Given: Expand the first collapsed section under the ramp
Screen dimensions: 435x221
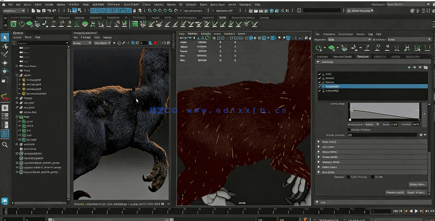Looking at the screenshot, I should tap(319, 142).
